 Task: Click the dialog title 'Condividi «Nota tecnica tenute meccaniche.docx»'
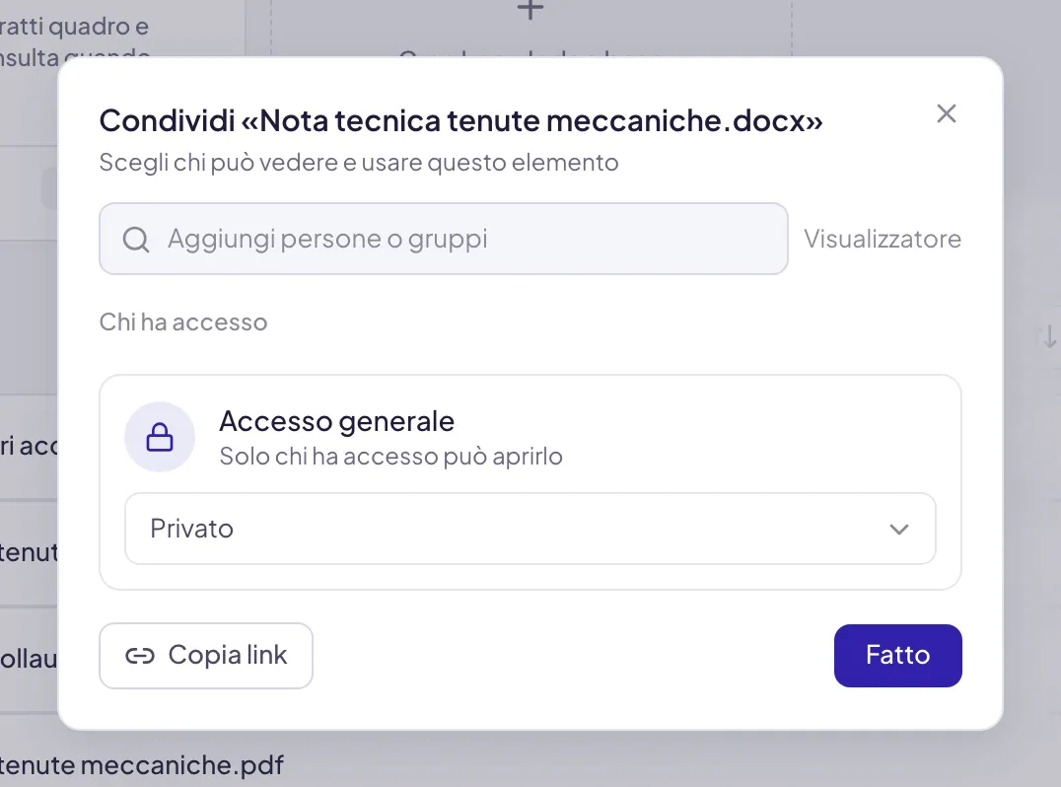pos(460,121)
